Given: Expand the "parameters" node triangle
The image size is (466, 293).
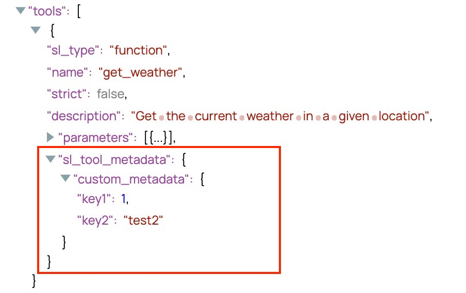Looking at the screenshot, I should tap(51, 137).
